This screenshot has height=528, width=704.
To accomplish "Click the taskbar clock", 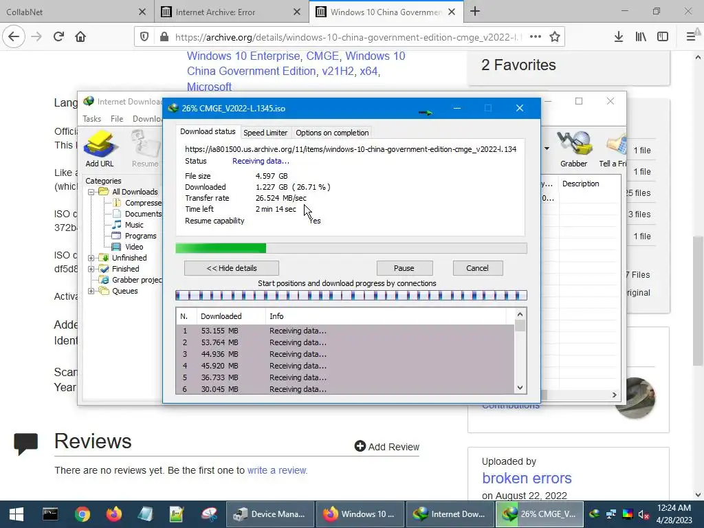I will pos(674,514).
